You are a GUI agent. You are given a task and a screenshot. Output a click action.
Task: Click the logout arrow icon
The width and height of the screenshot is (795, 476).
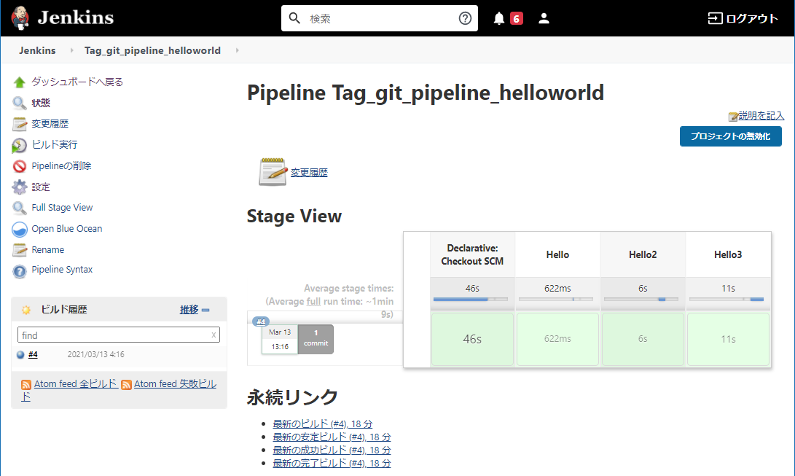pos(715,19)
